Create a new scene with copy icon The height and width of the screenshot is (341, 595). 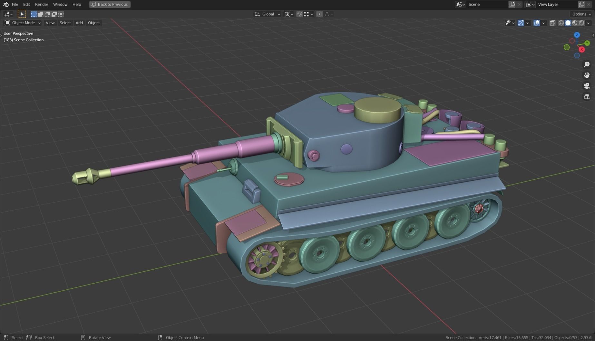(512, 5)
